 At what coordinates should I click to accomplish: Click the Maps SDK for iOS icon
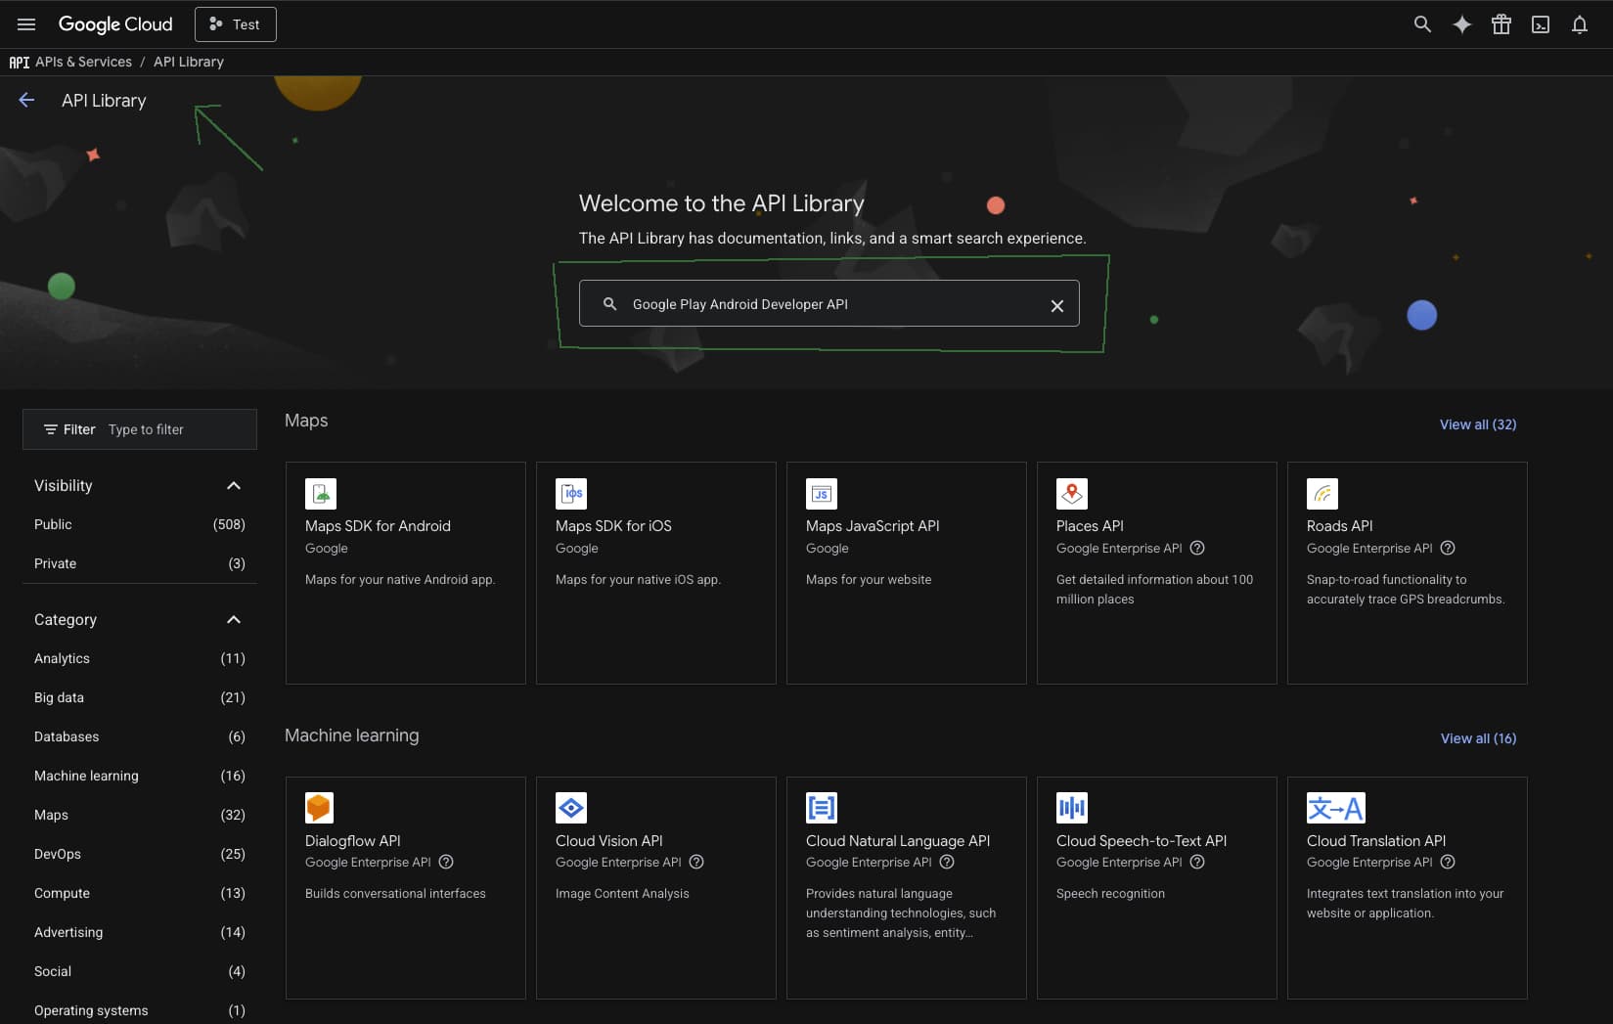[571, 494]
